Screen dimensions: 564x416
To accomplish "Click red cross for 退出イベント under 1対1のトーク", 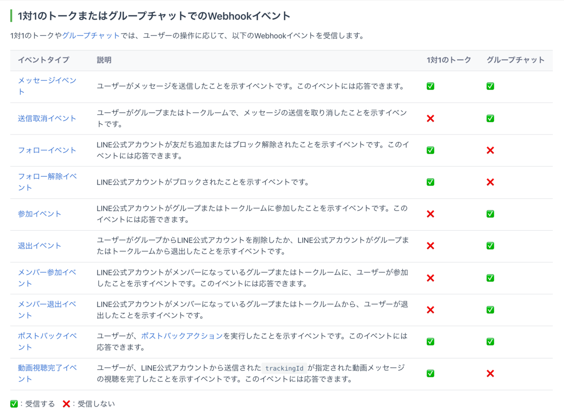I will pos(430,246).
